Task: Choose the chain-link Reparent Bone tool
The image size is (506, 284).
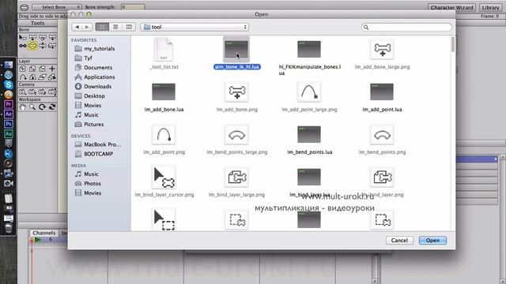Action: [x=23, y=46]
